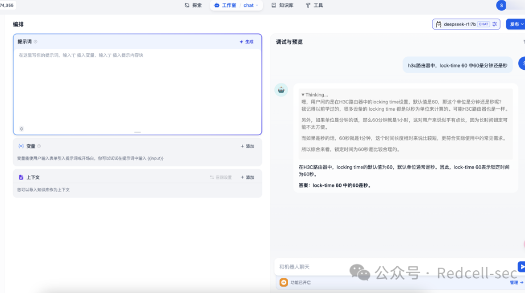Click the prompt character count 0
Image resolution: width=525 pixels, height=293 pixels.
(x=22, y=129)
